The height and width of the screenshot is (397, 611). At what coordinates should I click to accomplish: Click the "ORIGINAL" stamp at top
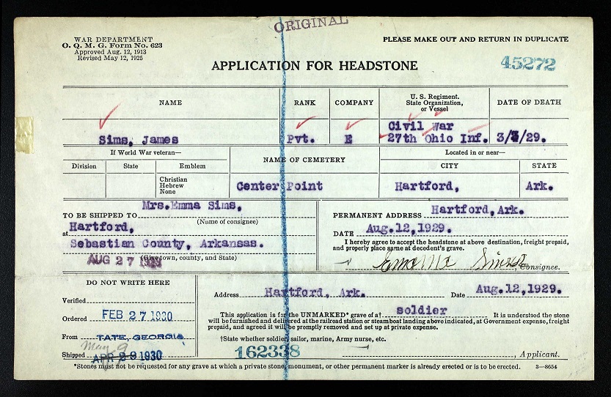pyautogui.click(x=310, y=26)
